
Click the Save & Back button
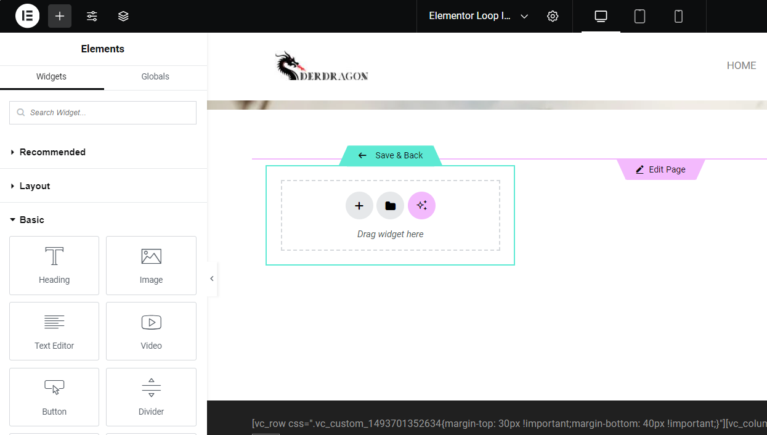[x=391, y=155]
